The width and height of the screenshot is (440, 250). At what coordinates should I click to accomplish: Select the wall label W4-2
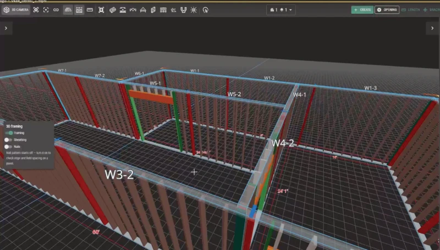[x=283, y=143]
